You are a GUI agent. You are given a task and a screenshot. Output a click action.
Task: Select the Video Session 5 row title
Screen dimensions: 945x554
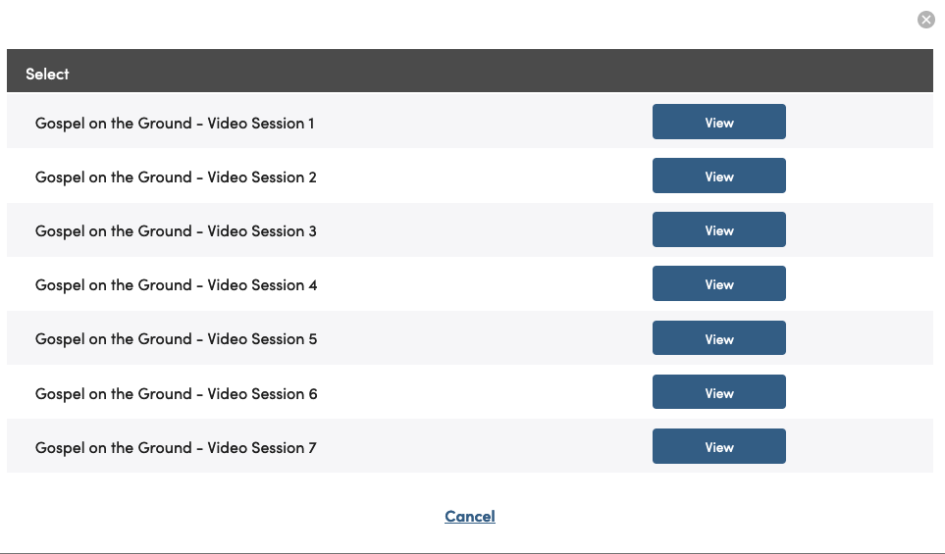coord(176,339)
